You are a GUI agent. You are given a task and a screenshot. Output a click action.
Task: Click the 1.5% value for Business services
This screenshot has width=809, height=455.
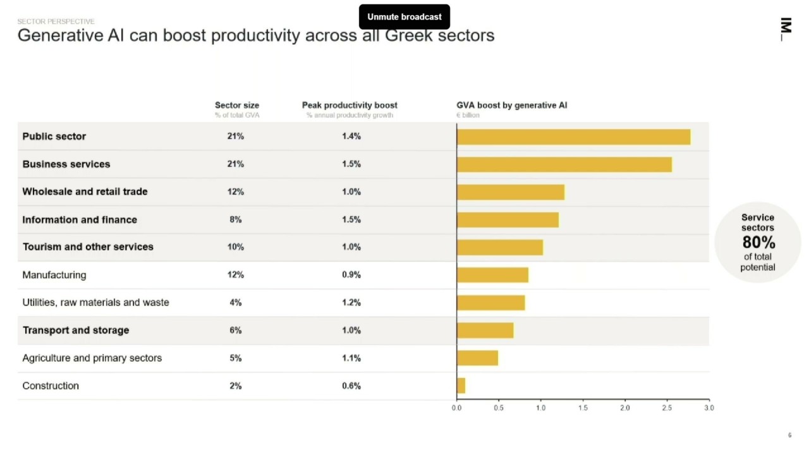click(351, 164)
